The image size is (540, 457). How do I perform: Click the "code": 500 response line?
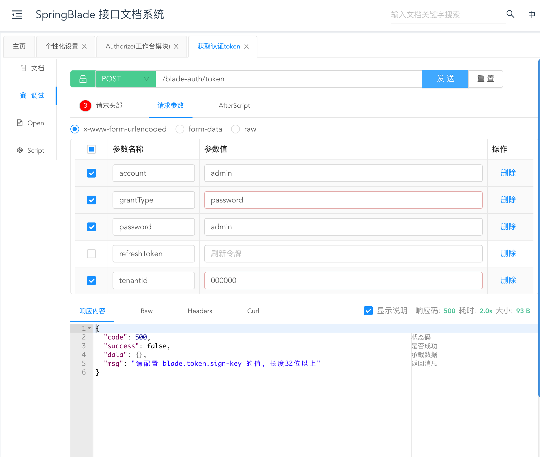[127, 337]
